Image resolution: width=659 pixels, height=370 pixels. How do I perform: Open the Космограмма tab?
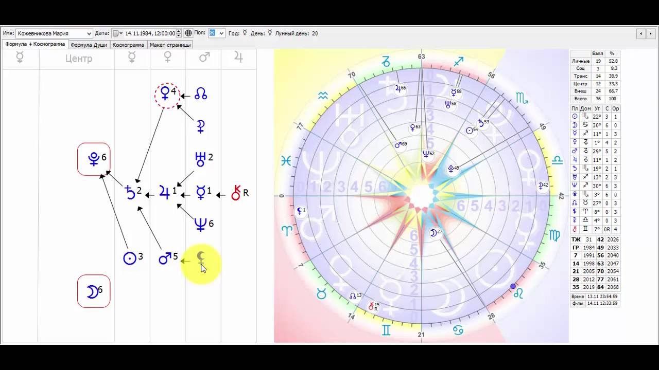pos(128,45)
